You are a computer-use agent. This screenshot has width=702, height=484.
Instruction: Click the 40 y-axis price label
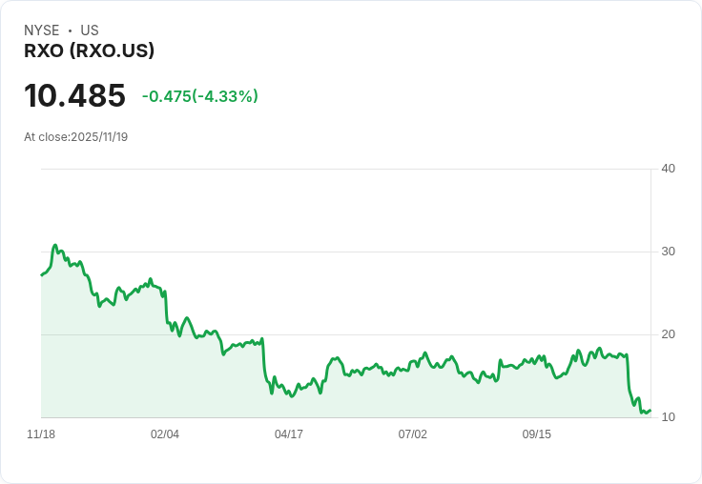(x=668, y=169)
